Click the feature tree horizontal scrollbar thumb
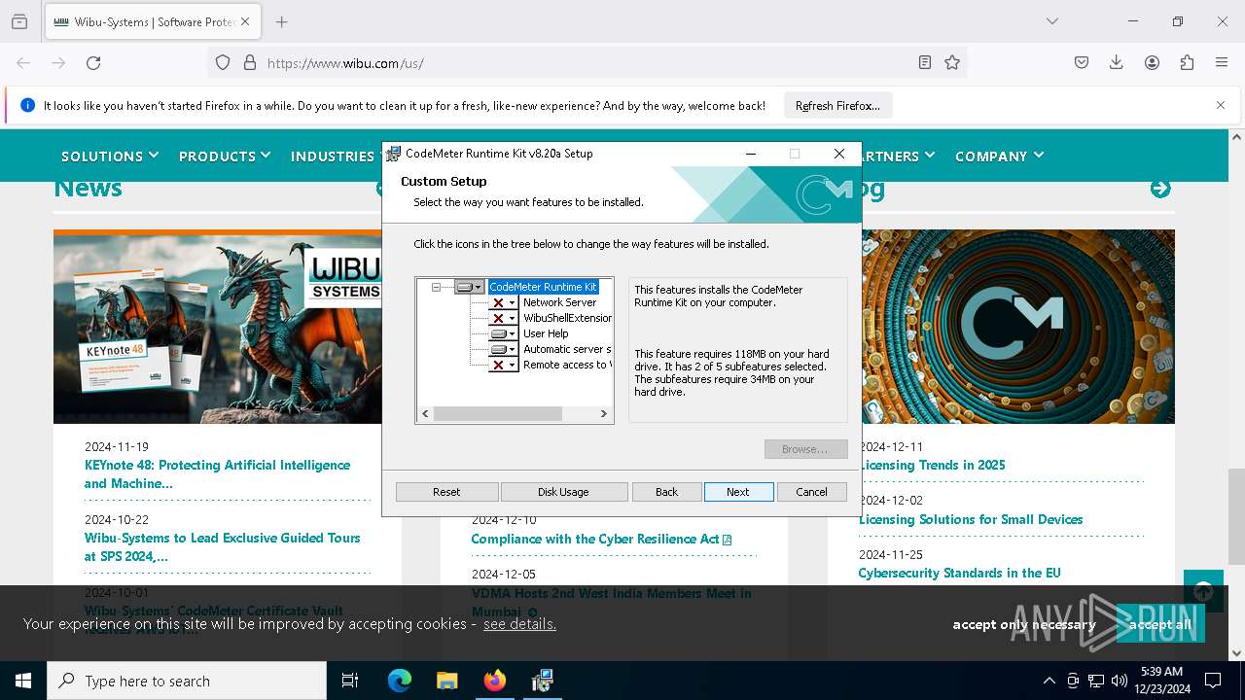Image resolution: width=1245 pixels, height=700 pixels. [x=498, y=414]
